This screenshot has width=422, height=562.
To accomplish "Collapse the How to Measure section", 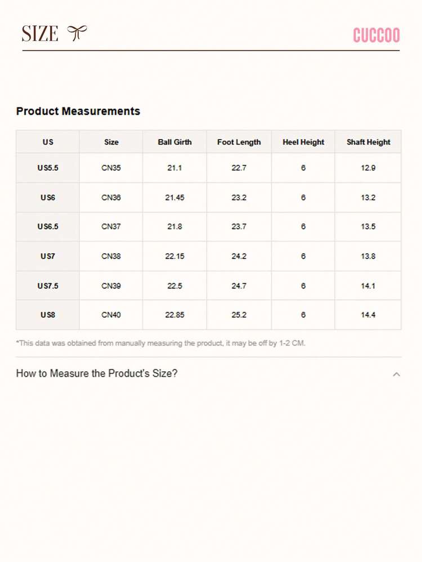I will click(x=397, y=374).
